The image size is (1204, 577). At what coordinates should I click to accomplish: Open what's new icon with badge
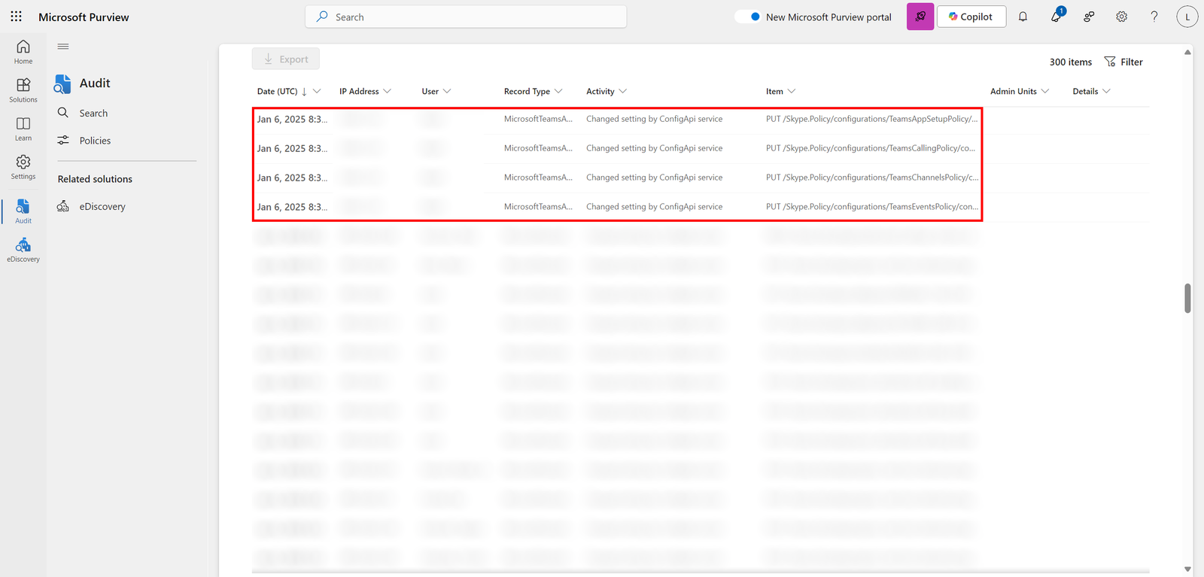(x=1057, y=16)
